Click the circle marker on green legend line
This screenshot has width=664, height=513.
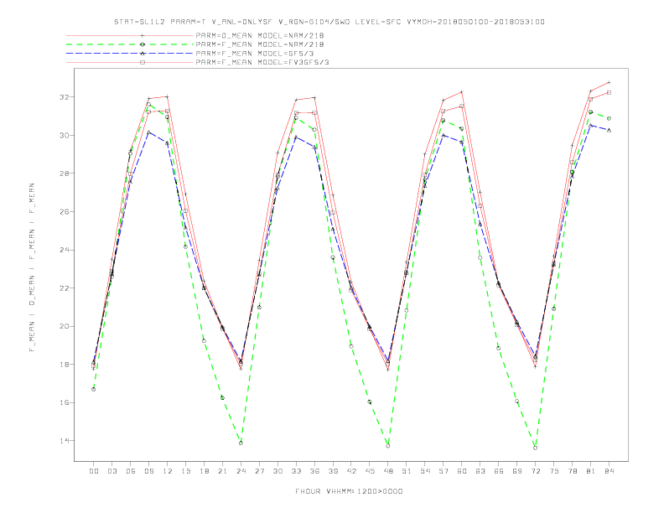pos(143,44)
